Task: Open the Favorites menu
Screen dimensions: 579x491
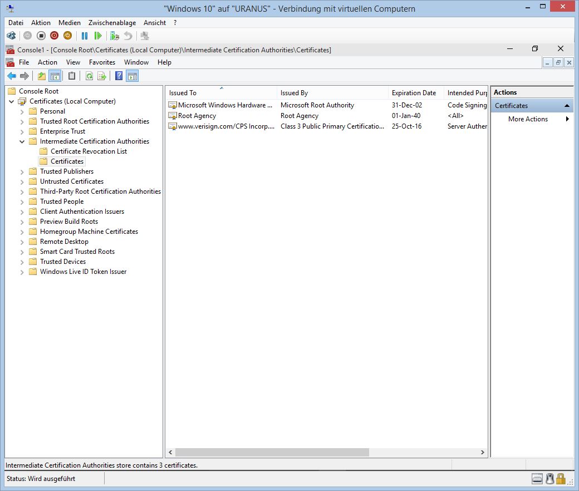Action: pyautogui.click(x=102, y=62)
